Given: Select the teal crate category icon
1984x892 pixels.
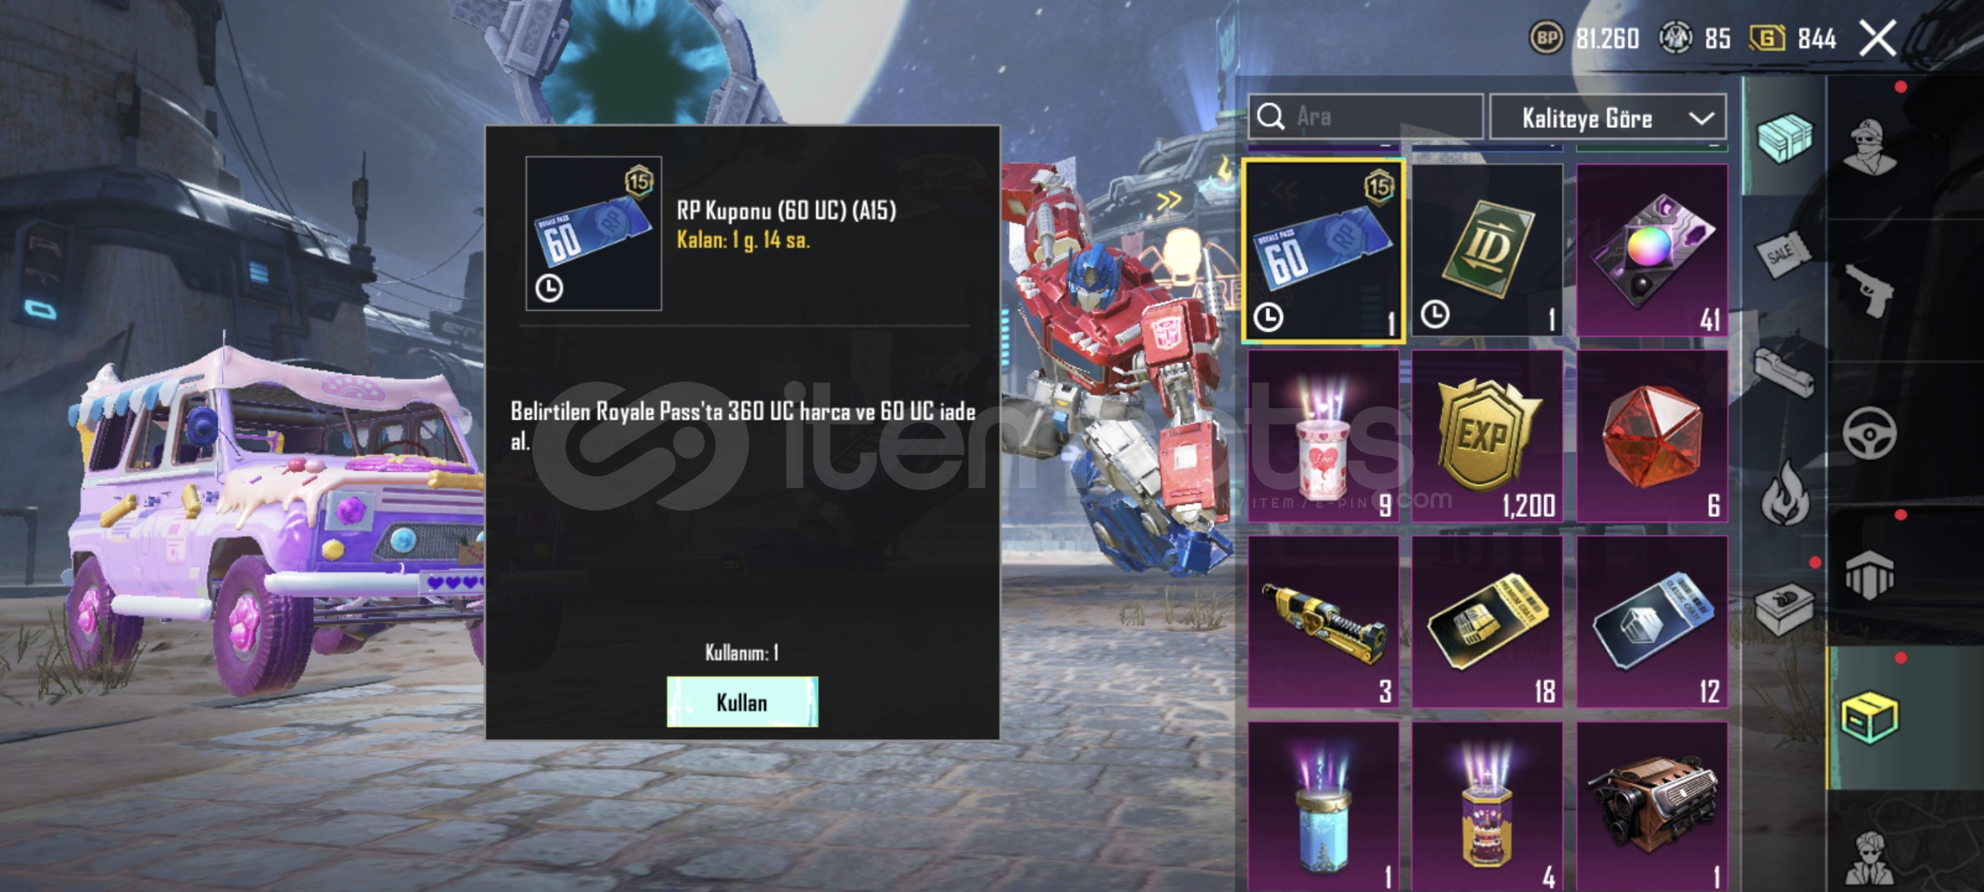Looking at the screenshot, I should (x=1784, y=136).
